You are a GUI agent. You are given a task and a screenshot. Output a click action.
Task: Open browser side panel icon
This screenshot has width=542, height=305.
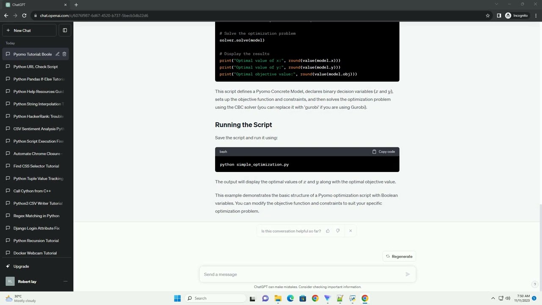499,16
